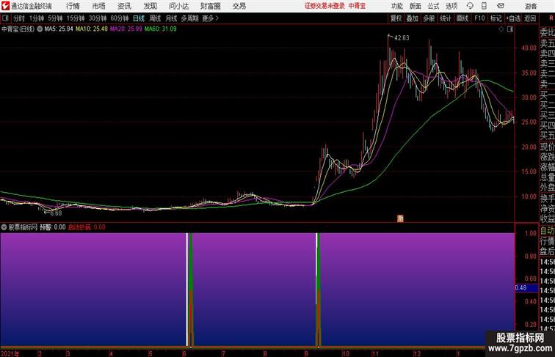The width and height of the screenshot is (555, 357).
Task: Click the mobile phone icon
Action: [x=484, y=6]
